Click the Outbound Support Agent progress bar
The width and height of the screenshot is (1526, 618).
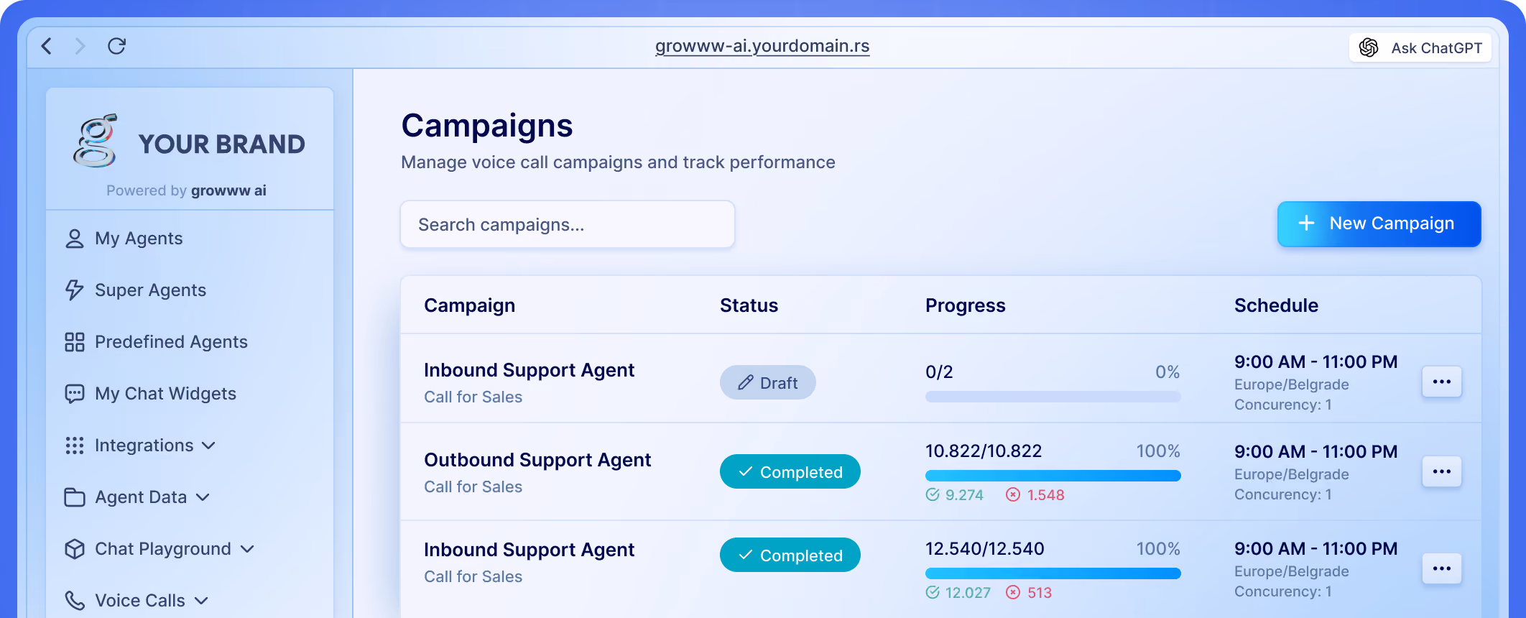click(1053, 476)
